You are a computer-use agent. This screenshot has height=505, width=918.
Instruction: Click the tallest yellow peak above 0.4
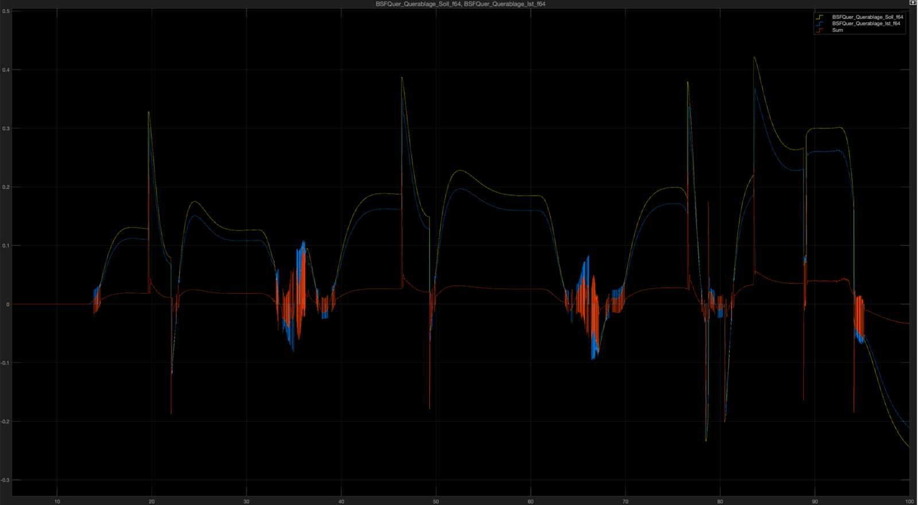click(x=754, y=57)
